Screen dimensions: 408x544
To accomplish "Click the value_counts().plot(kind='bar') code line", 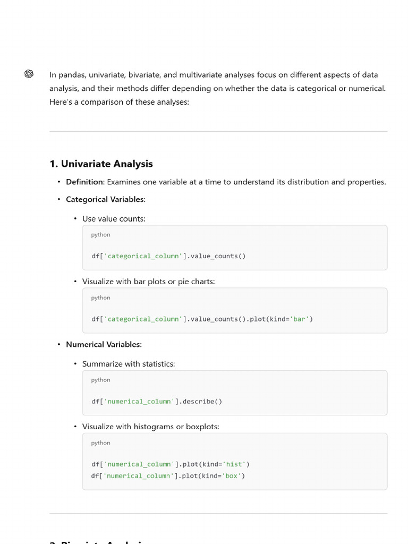I will tap(202, 319).
